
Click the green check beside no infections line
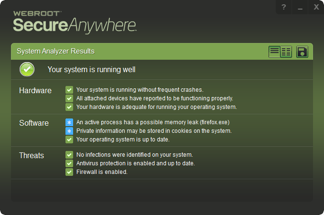(69, 155)
